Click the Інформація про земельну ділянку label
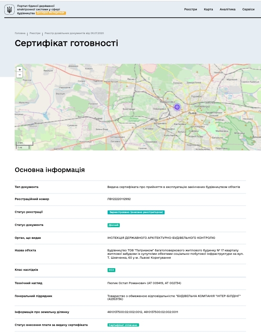Screen dimensions: 261x335 pyautogui.click(x=42, y=312)
